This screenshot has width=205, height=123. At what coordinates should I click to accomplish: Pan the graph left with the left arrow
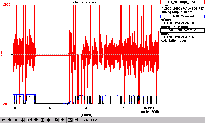coord(3,120)
